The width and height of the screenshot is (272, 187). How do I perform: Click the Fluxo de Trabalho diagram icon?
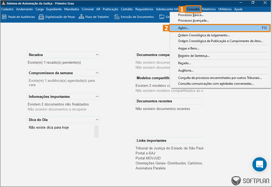(x=81, y=17)
